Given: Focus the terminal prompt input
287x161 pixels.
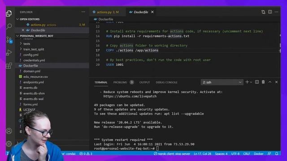Looking at the screenshot, I should click(x=157, y=148).
